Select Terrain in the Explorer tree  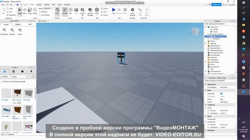click(215, 32)
